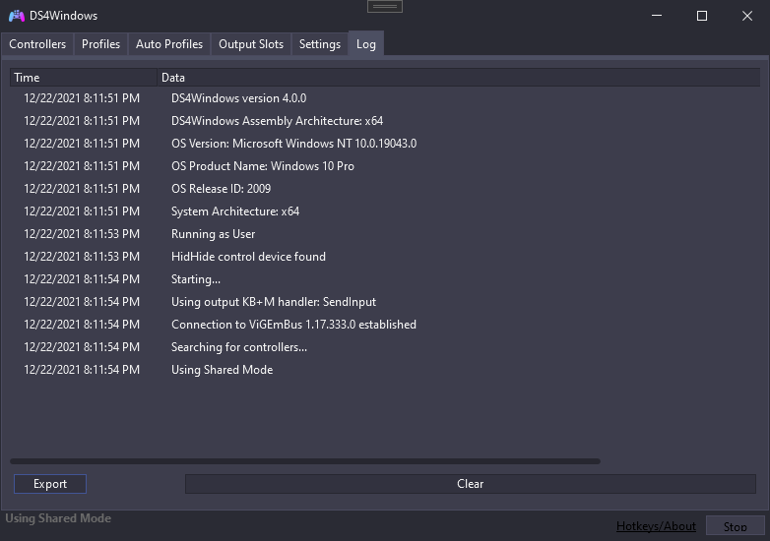Open the Profiles tab

(100, 44)
